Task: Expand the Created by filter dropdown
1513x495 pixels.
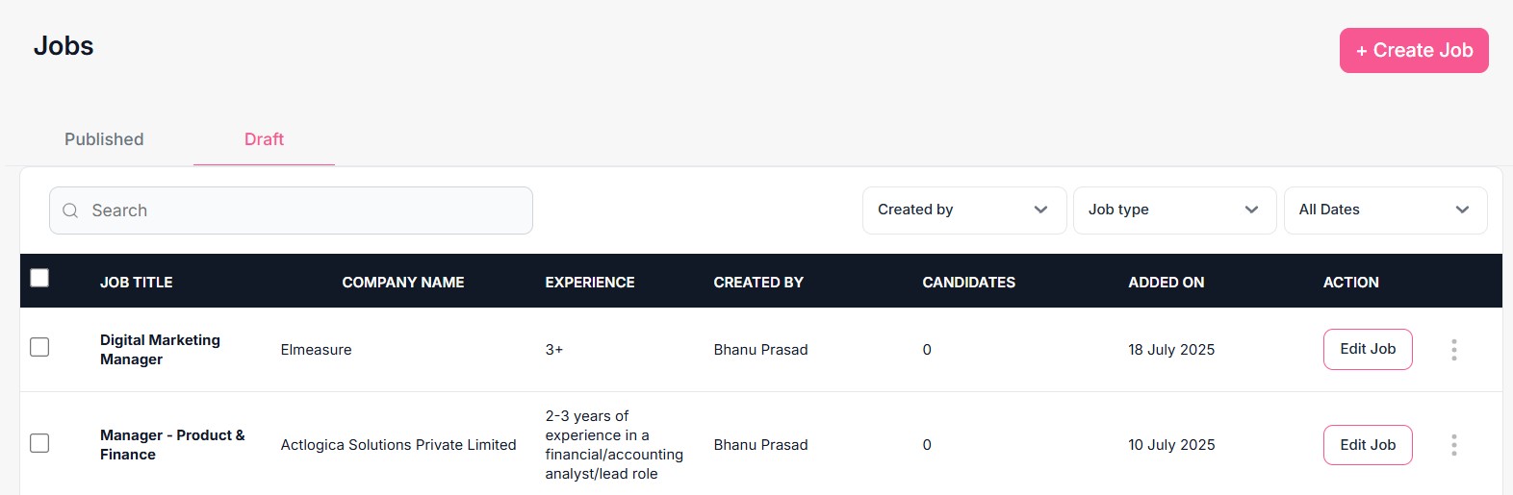Action: (x=962, y=210)
